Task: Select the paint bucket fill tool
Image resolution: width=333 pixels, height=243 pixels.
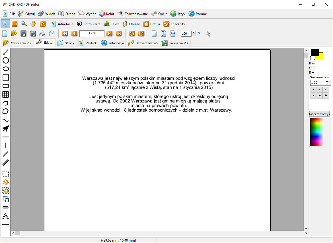Action: tap(5, 182)
